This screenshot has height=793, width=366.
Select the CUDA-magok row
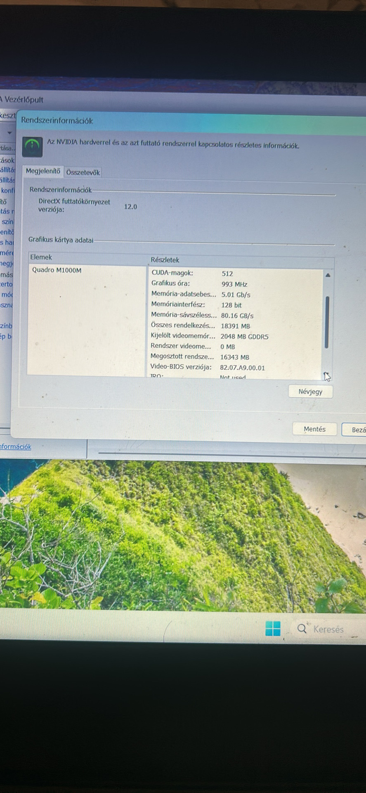pos(235,273)
